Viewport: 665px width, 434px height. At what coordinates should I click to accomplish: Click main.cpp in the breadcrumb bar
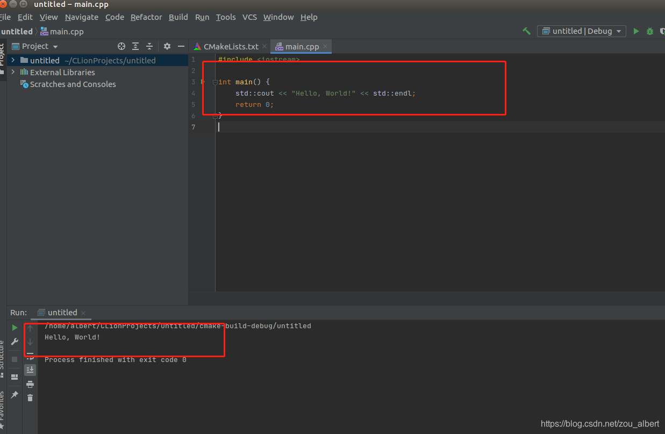click(62, 32)
